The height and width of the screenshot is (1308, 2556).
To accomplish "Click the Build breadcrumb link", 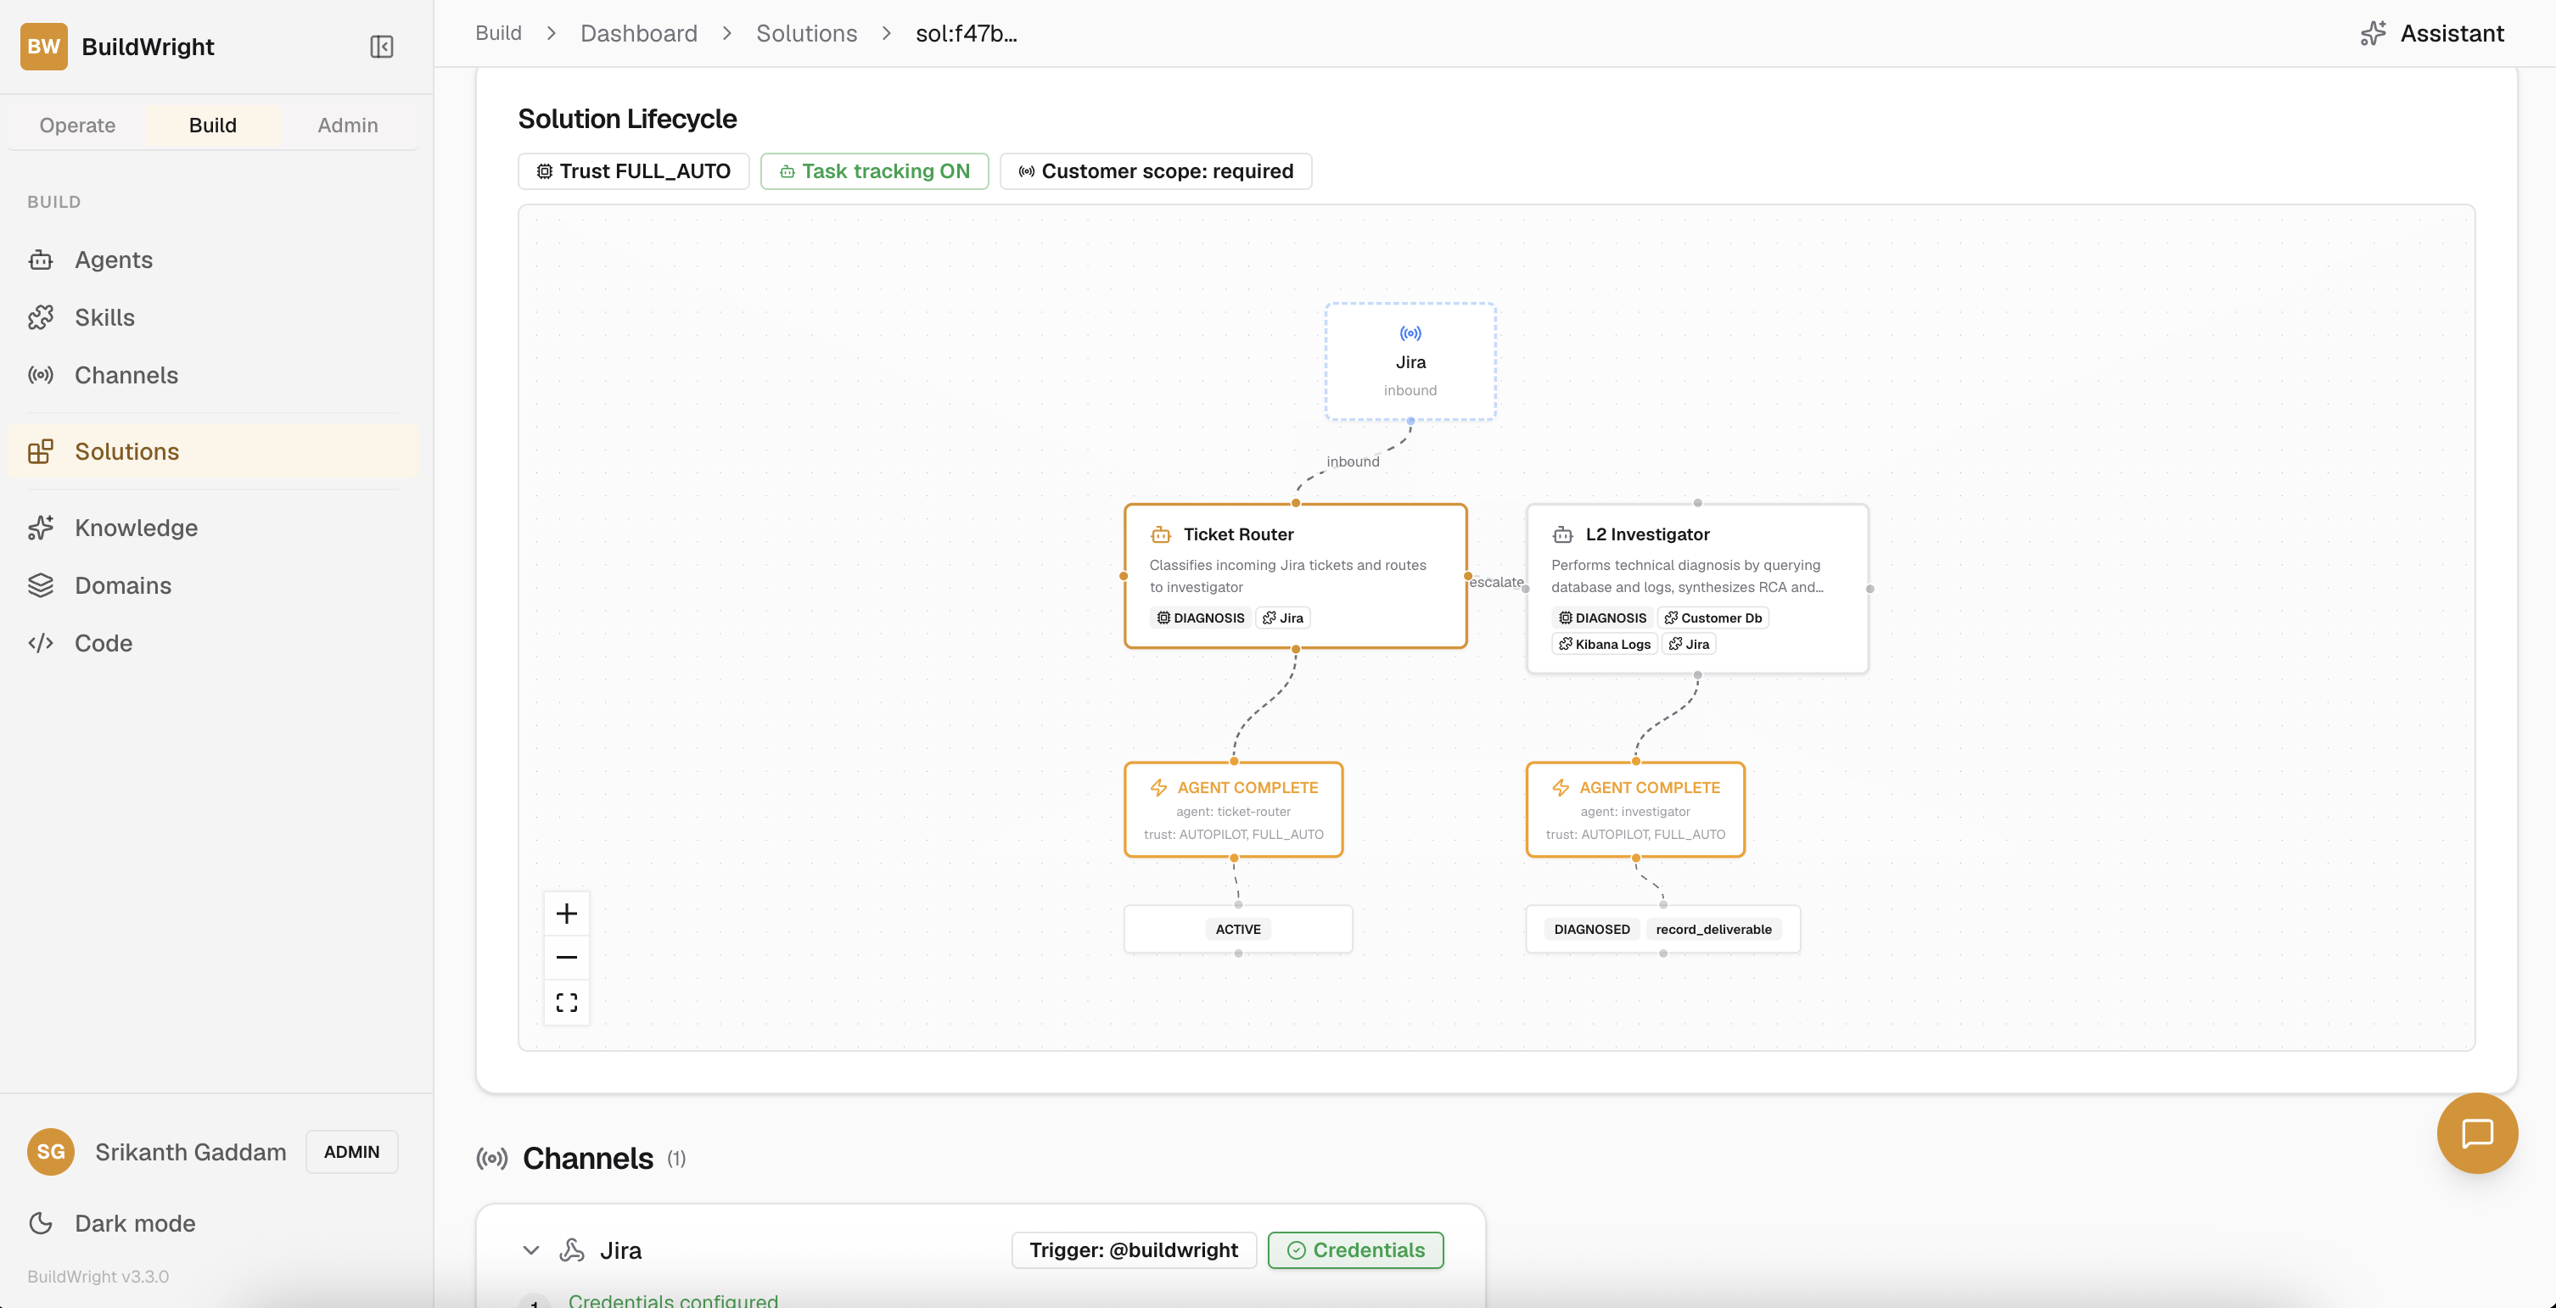I will tap(498, 33).
